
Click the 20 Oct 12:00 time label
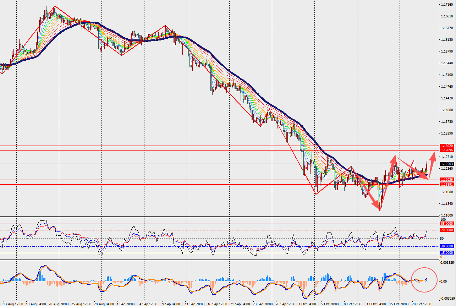coord(422,304)
